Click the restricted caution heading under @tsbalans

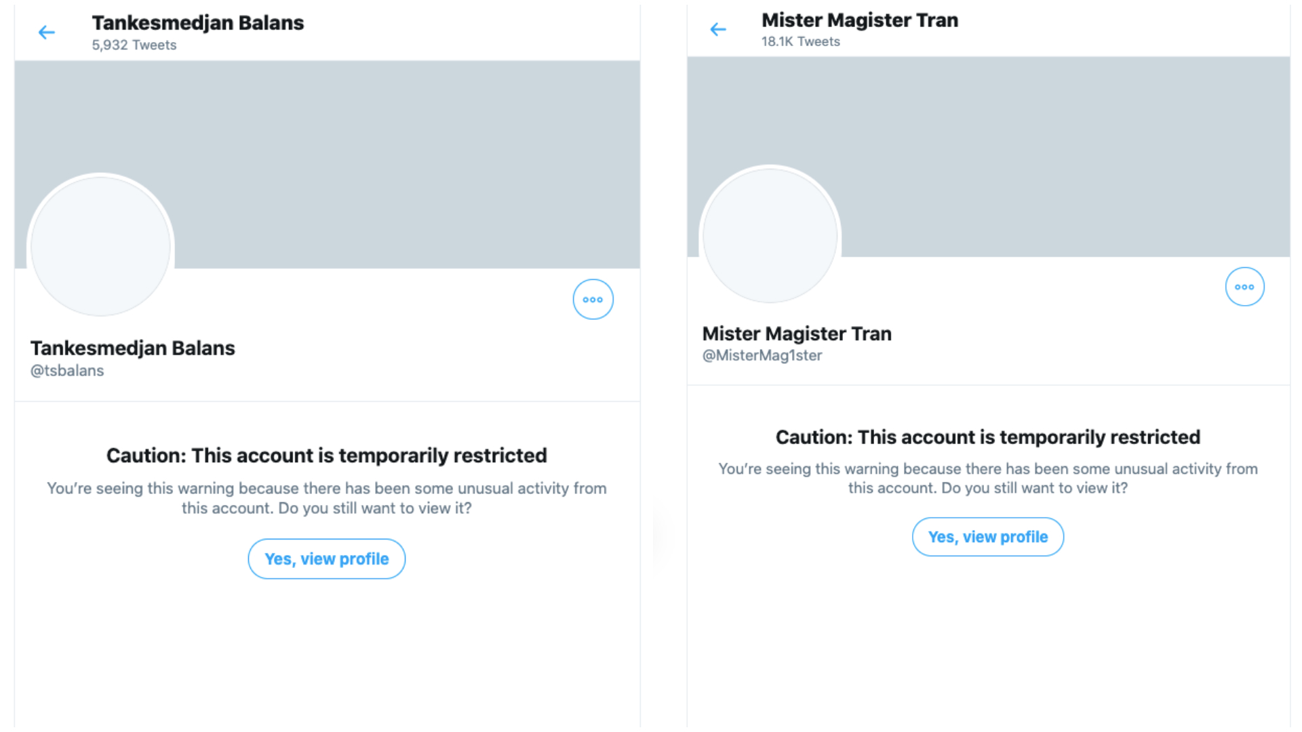click(326, 455)
